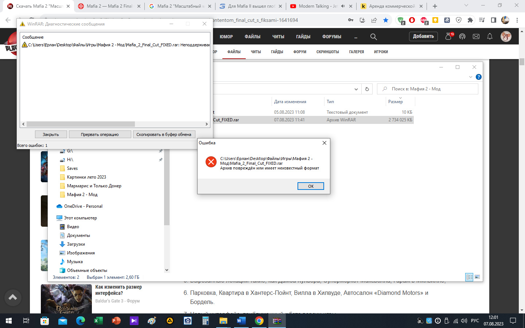The width and height of the screenshot is (525, 328).
Task: Expand the Explorer address bar history dropdown
Action: coord(356,89)
